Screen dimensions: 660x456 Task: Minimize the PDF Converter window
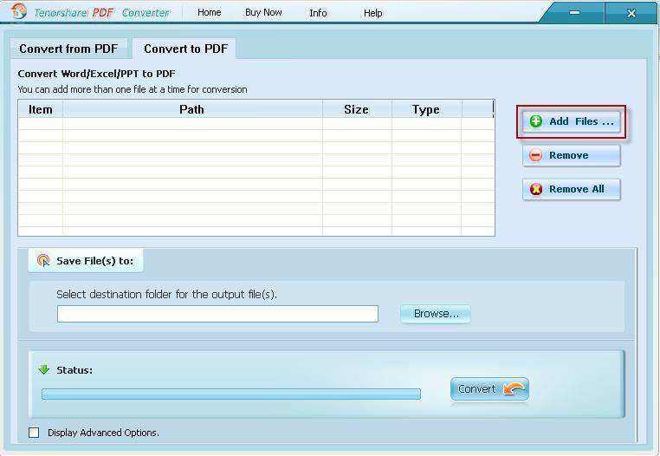[x=574, y=13]
